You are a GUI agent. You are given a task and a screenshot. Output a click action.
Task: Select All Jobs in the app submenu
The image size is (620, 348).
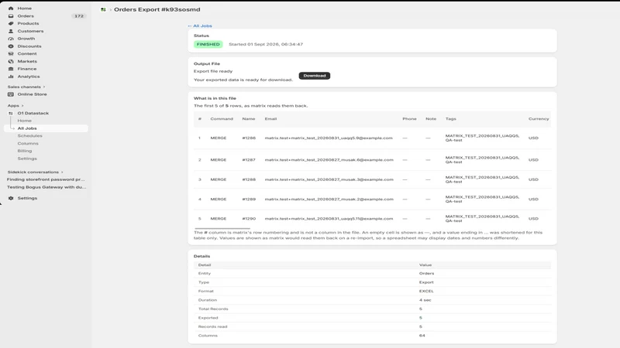coord(27,128)
